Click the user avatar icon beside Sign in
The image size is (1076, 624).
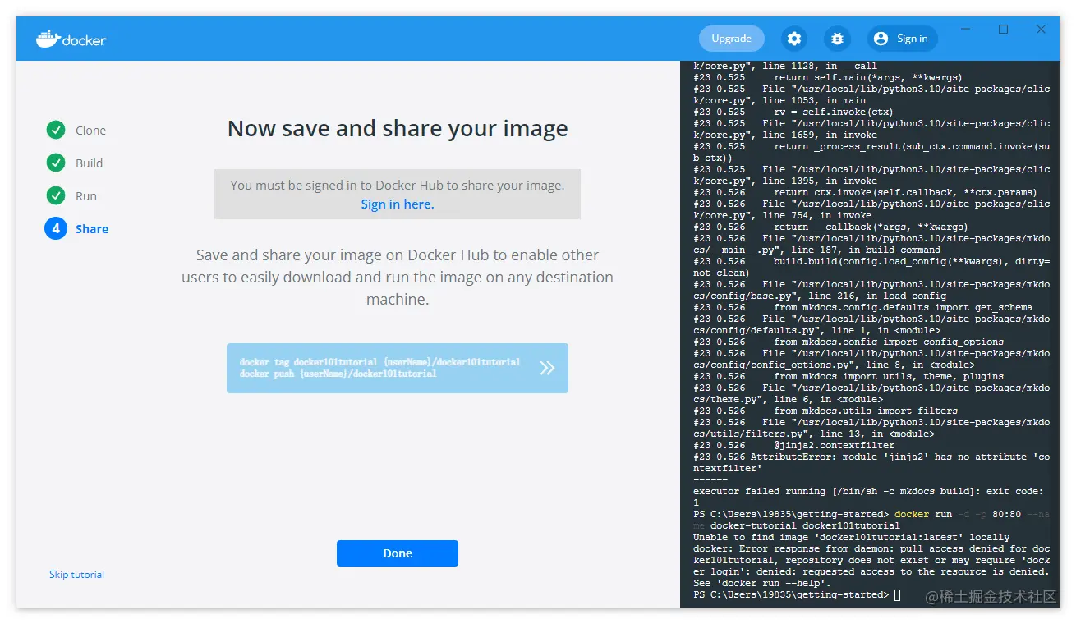(x=881, y=39)
